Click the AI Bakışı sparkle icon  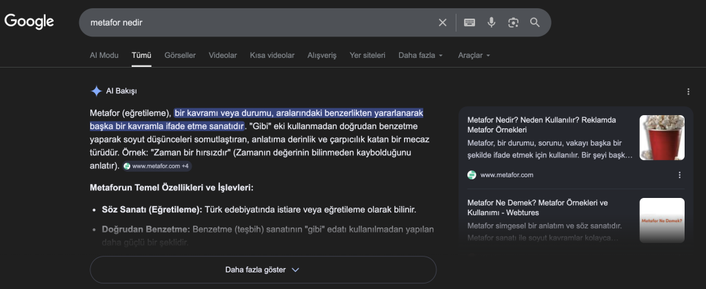pyautogui.click(x=97, y=91)
